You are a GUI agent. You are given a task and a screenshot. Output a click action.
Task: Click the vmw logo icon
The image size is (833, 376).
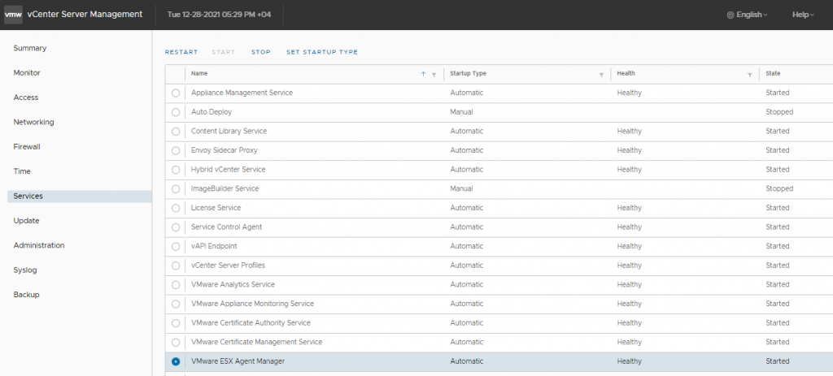[x=13, y=15]
